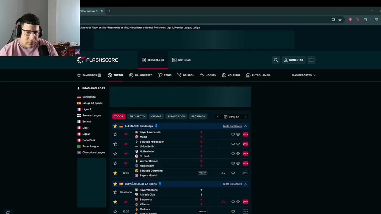The width and height of the screenshot is (381, 214).
Task: Open the calendar icon in date picker
Action: (x=226, y=117)
